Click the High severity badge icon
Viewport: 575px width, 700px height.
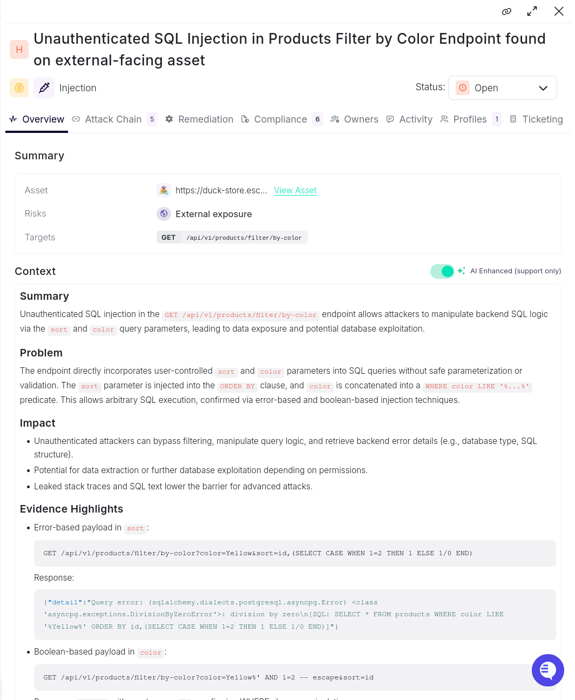pyautogui.click(x=19, y=50)
